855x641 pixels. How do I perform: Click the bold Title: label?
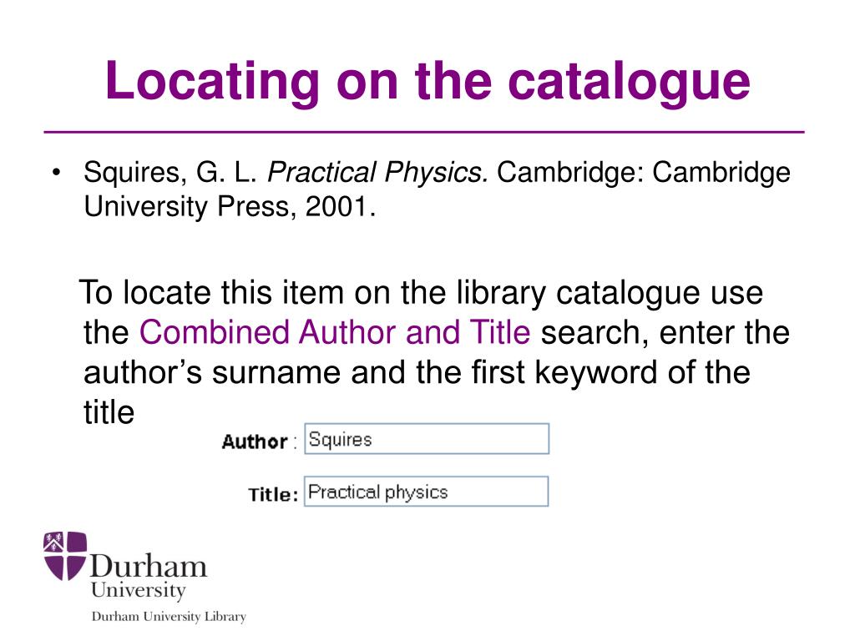click(273, 494)
